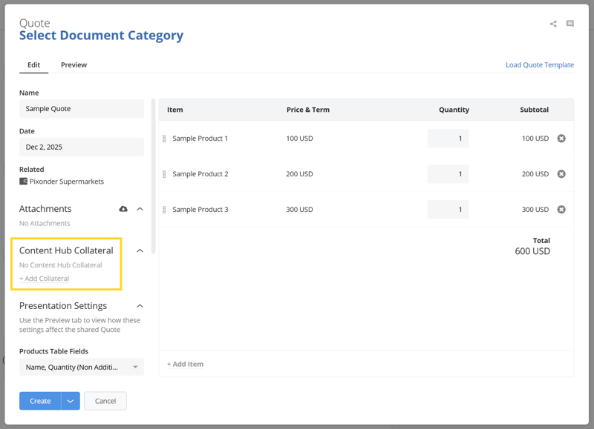Collapse the Attachments section
Screen dimensions: 594x429
point(140,209)
